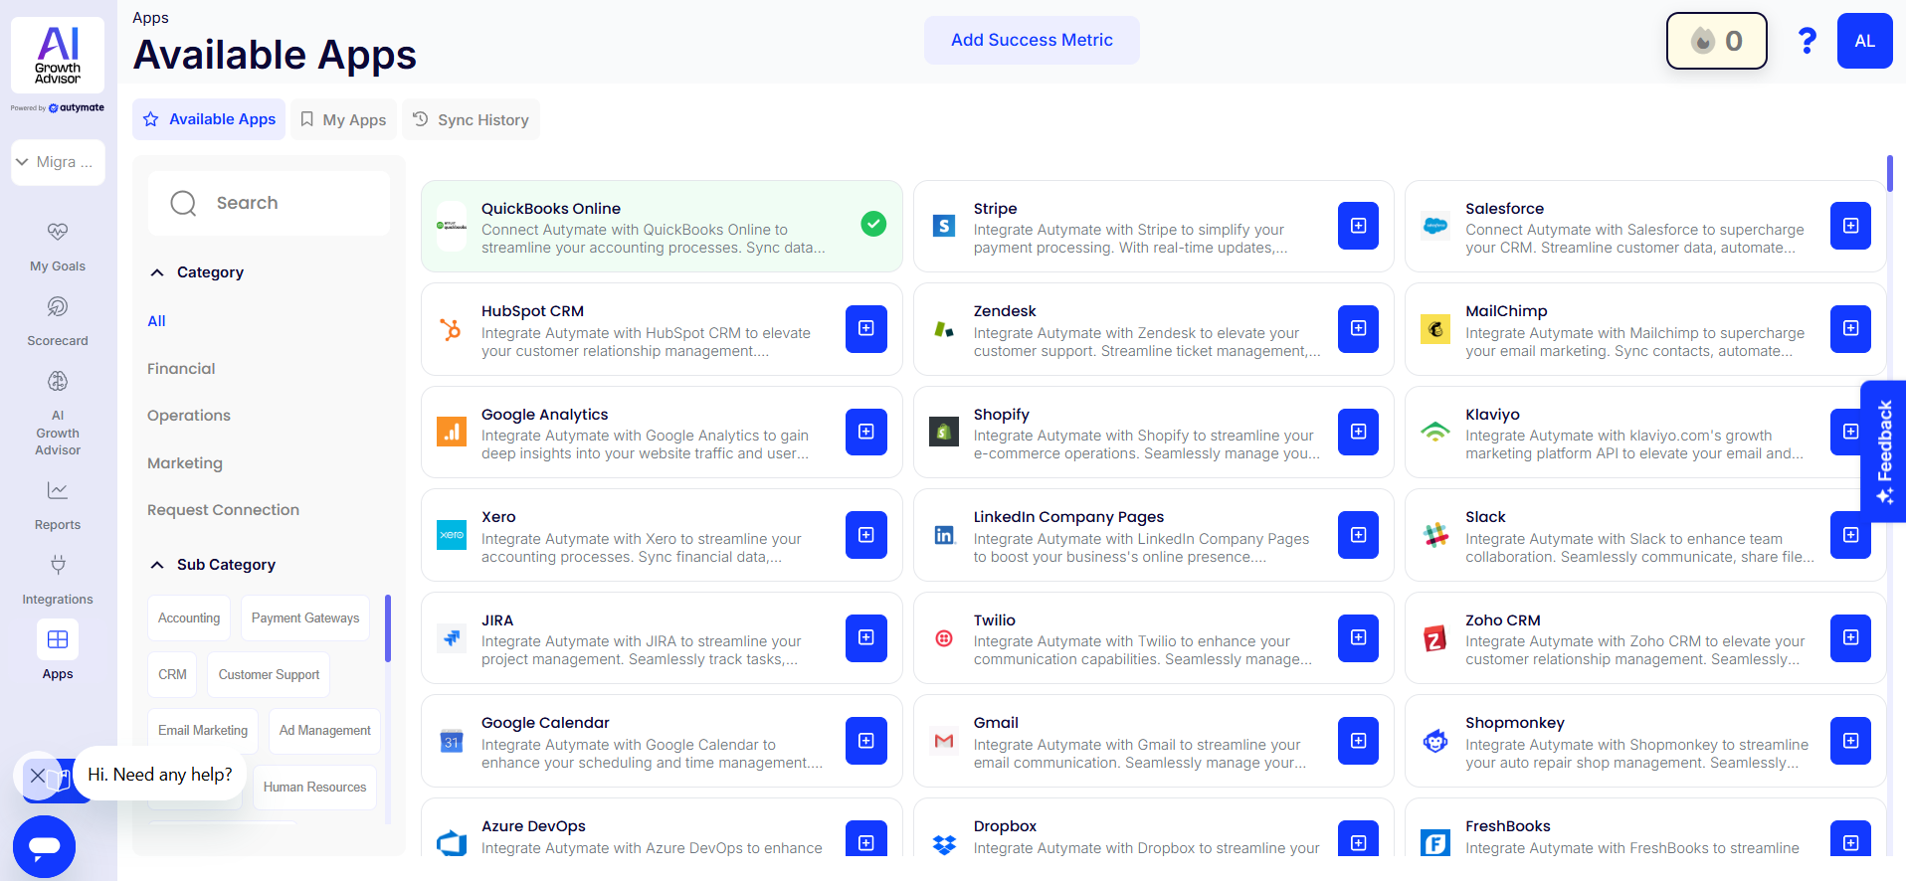Click the app Search field
This screenshot has height=881, width=1906.
click(x=269, y=203)
